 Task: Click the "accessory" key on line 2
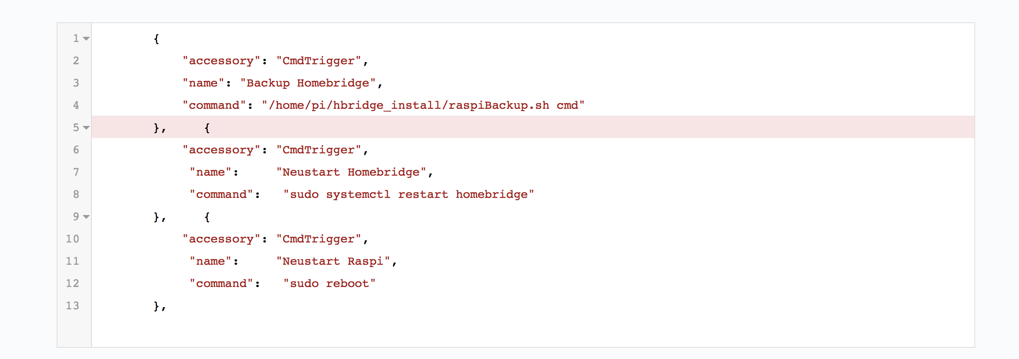click(x=221, y=61)
